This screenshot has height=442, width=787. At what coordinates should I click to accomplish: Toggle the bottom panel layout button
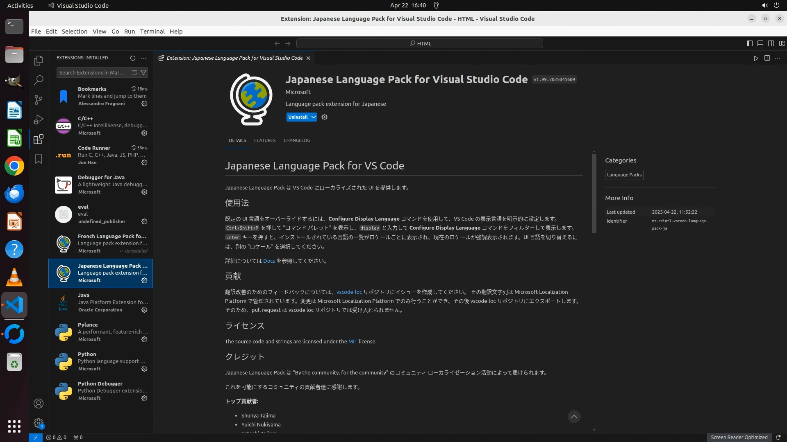760,43
